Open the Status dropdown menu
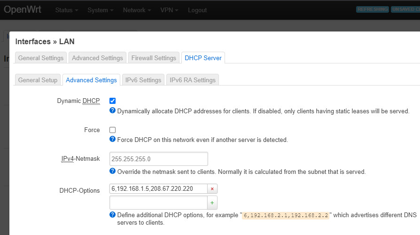Viewport: 420px width, 235px height. coord(66,10)
